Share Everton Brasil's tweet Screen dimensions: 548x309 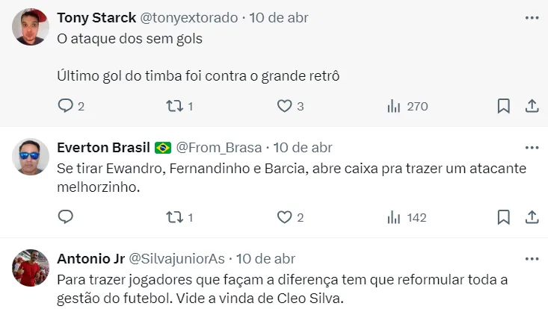(532, 217)
